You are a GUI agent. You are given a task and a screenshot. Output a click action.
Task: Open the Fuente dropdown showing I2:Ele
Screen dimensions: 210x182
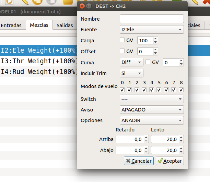tap(152, 29)
